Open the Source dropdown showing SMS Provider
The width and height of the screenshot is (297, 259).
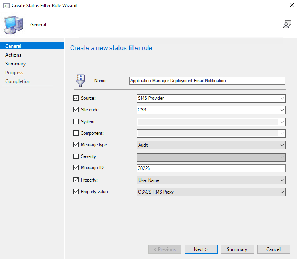point(211,98)
